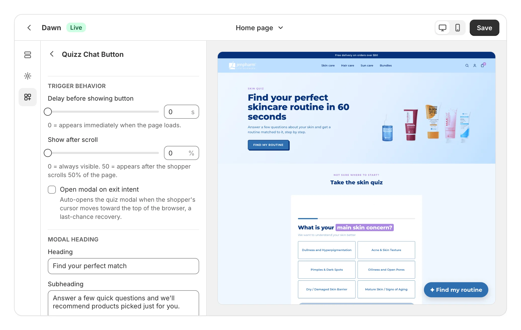This screenshot has height=330, width=521.
Task: Select Pimples & Dark Spots option
Action: click(327, 270)
